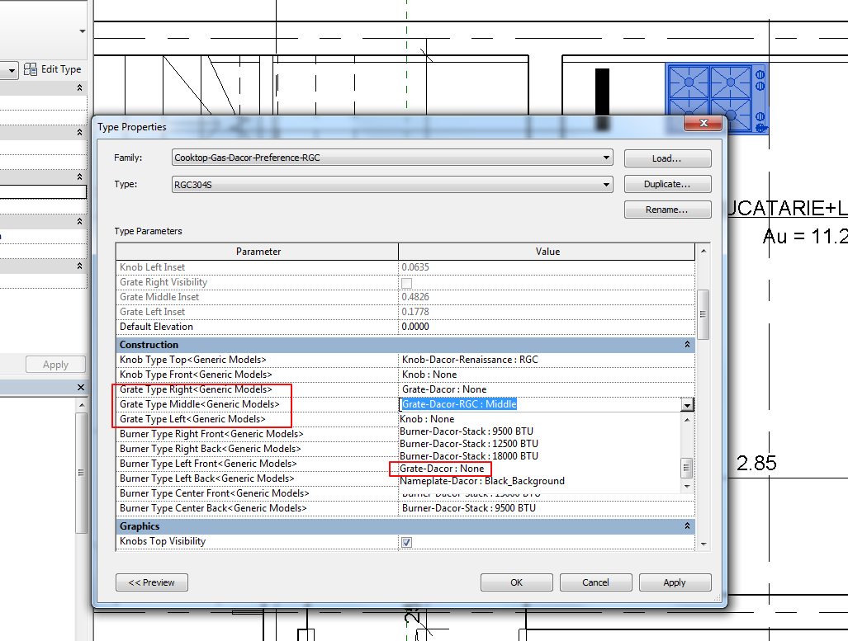Click the 2.85 dimension text in the drawing
This screenshot has height=641, width=848.
click(756, 463)
